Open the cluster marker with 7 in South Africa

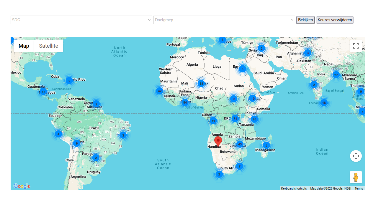(x=239, y=166)
